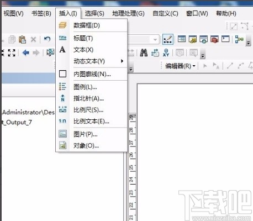The image size is (253, 221).
Task: Insert scale text via 比例文本(E)...
Action: 92,121
